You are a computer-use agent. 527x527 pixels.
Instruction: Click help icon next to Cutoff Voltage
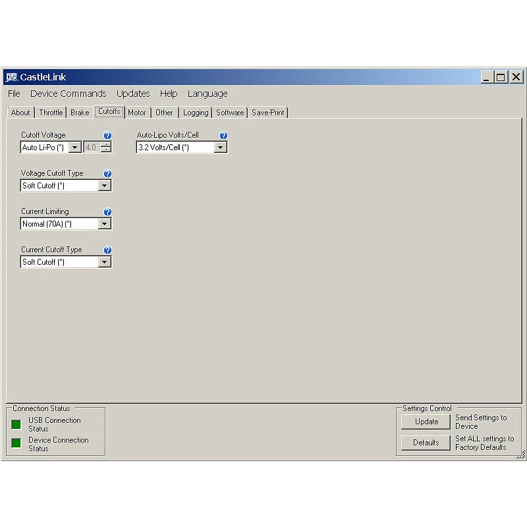[108, 136]
